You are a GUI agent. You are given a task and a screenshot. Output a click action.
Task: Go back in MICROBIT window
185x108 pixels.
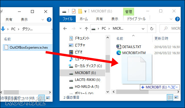click(x=65, y=29)
